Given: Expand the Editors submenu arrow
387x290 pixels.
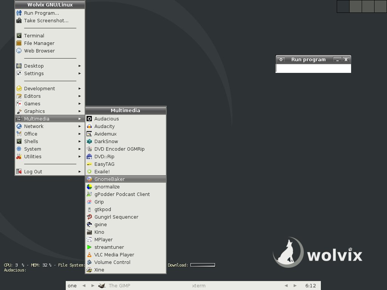Looking at the screenshot, I should [x=80, y=96].
